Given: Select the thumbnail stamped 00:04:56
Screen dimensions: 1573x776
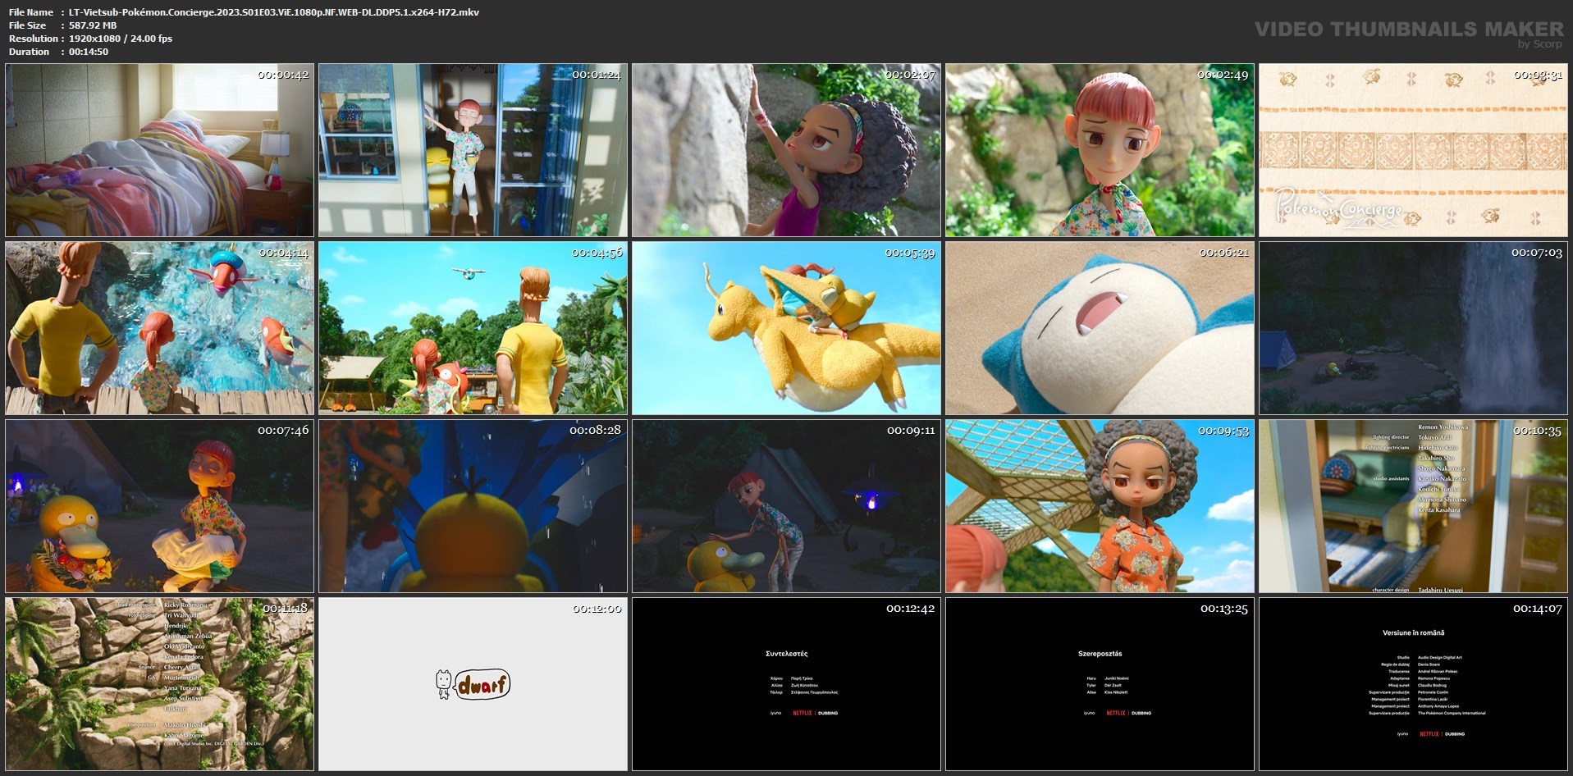Looking at the screenshot, I should click(x=473, y=328).
